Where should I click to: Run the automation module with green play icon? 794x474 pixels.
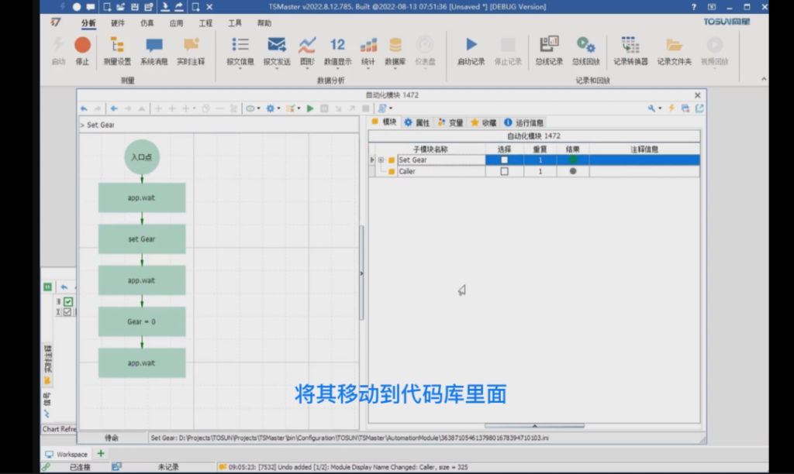coord(310,108)
